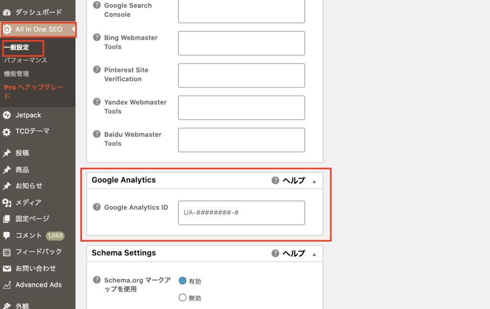Click the Dashboard gauge icon

click(7, 12)
